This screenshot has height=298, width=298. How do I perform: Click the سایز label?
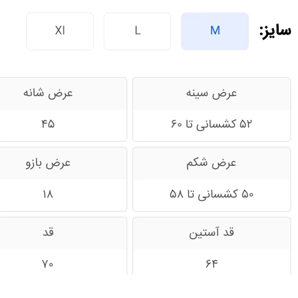click(x=275, y=31)
